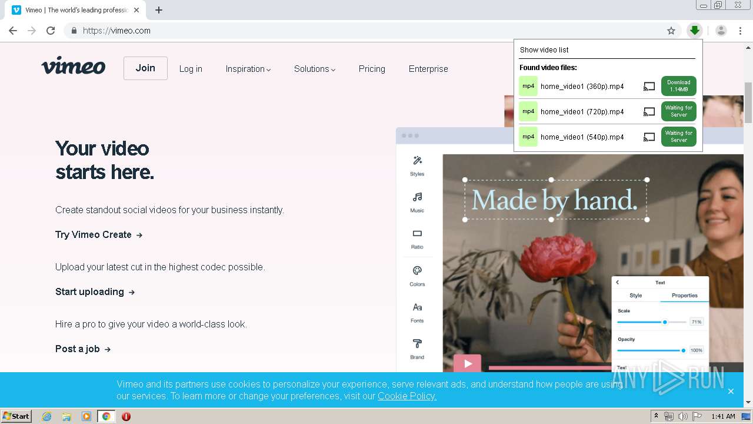The width and height of the screenshot is (753, 424).
Task: Click Try Vimeo Create link
Action: pyautogui.click(x=99, y=234)
